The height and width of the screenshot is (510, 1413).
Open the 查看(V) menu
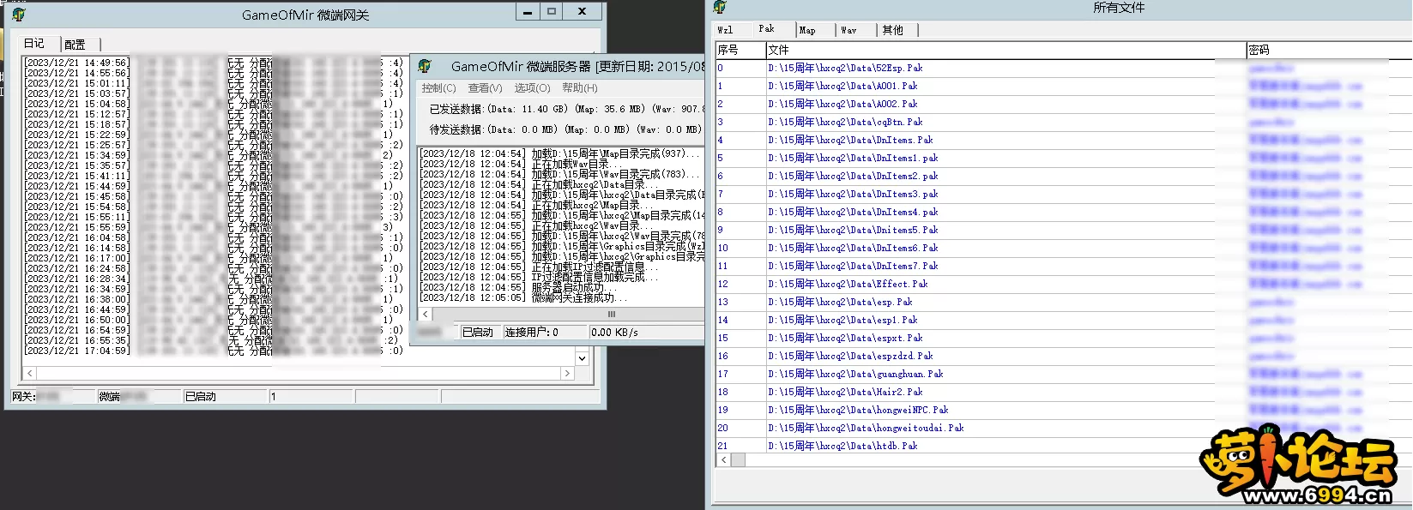[485, 88]
